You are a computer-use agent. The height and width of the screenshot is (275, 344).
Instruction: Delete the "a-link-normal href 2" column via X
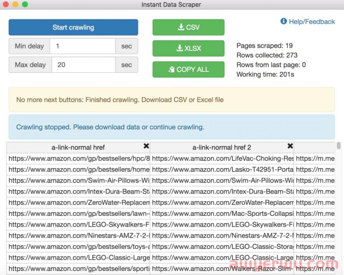click(290, 146)
